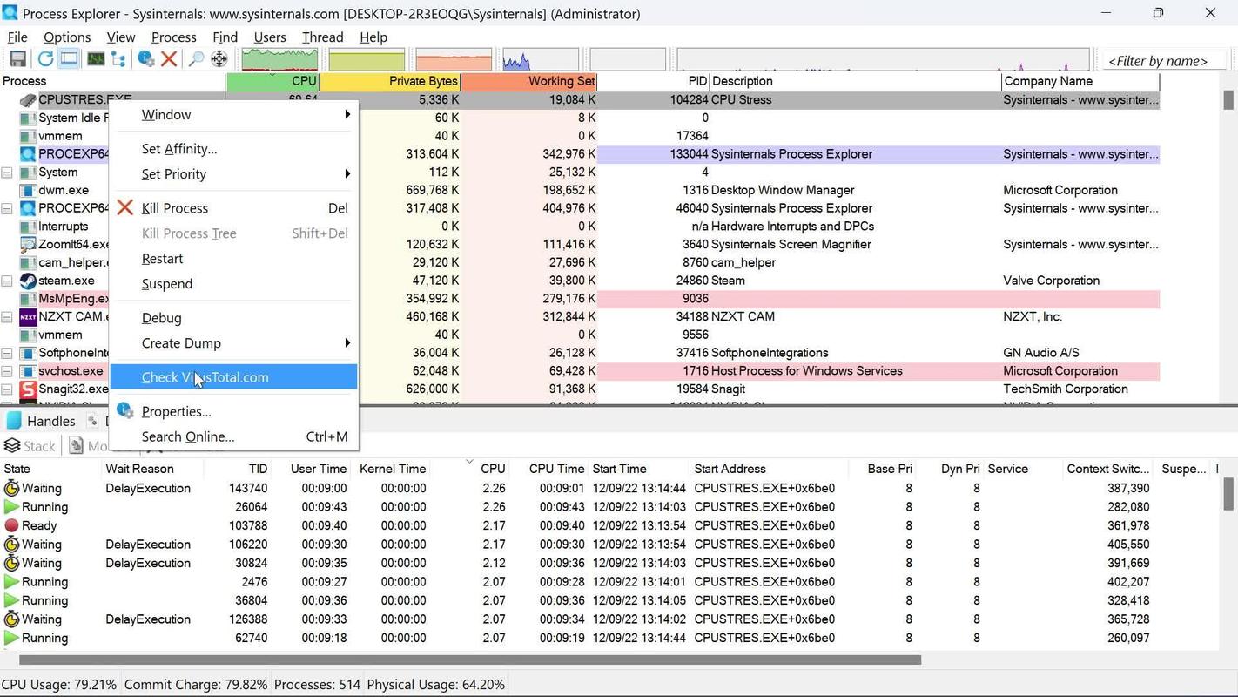
Task: Open the Find menu
Action: click(x=225, y=37)
